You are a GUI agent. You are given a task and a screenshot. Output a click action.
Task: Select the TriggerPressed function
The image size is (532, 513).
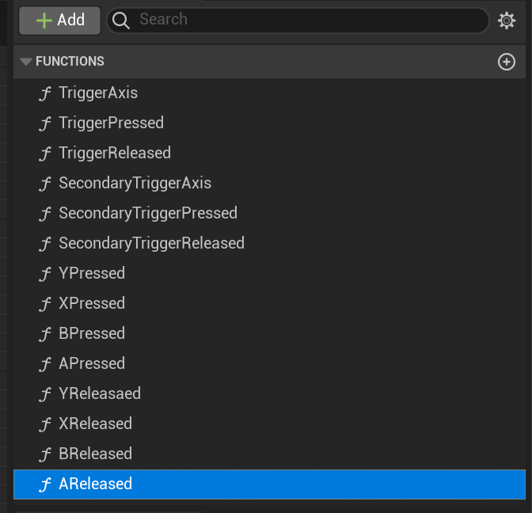111,123
